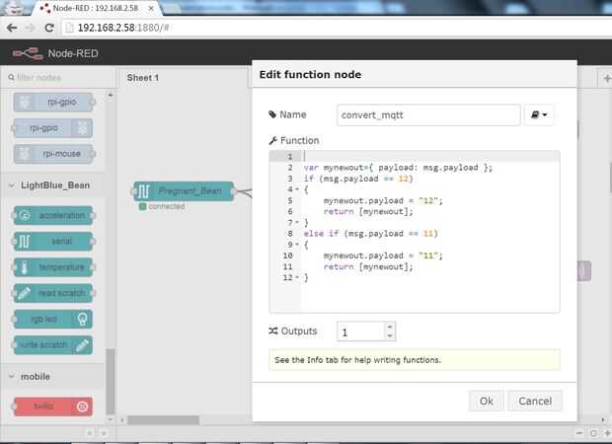Image resolution: width=612 pixels, height=444 pixels.
Task: Select the twilio node in palette
Action: click(52, 407)
